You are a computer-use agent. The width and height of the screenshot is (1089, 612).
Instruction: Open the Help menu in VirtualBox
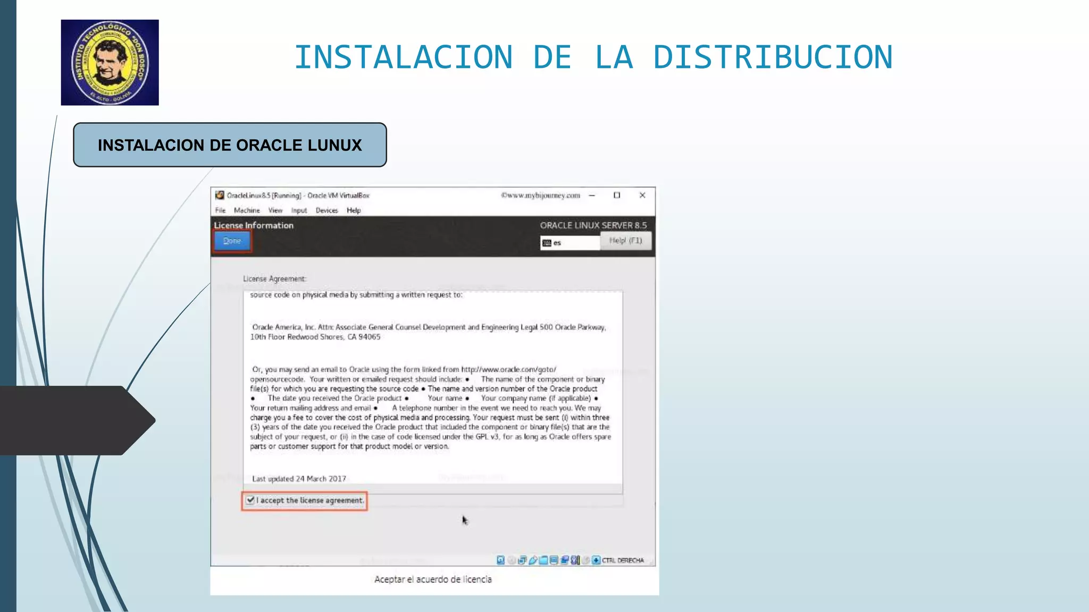354,210
